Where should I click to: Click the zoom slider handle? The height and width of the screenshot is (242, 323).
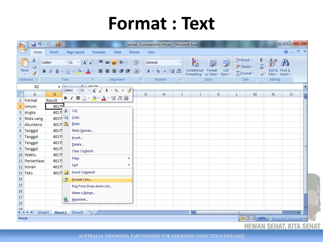point(287,218)
